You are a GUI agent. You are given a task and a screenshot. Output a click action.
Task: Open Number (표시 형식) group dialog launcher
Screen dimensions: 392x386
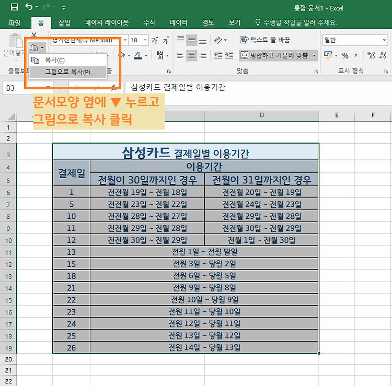coord(386,72)
